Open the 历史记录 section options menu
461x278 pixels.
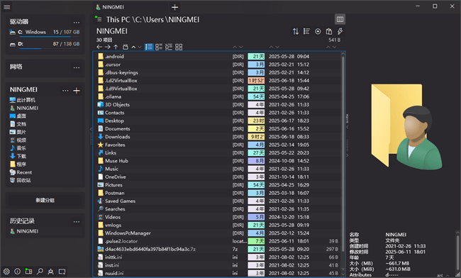point(77,221)
